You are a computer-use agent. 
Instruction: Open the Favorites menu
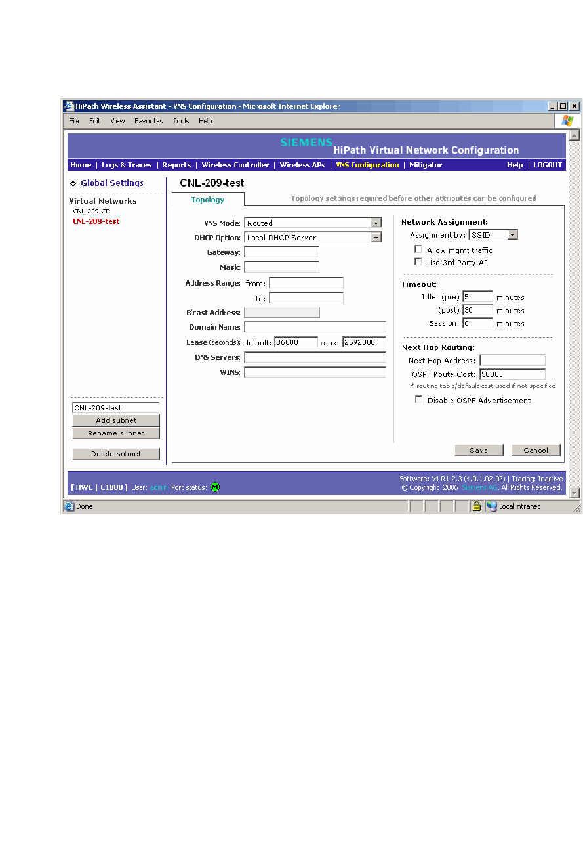tap(149, 121)
